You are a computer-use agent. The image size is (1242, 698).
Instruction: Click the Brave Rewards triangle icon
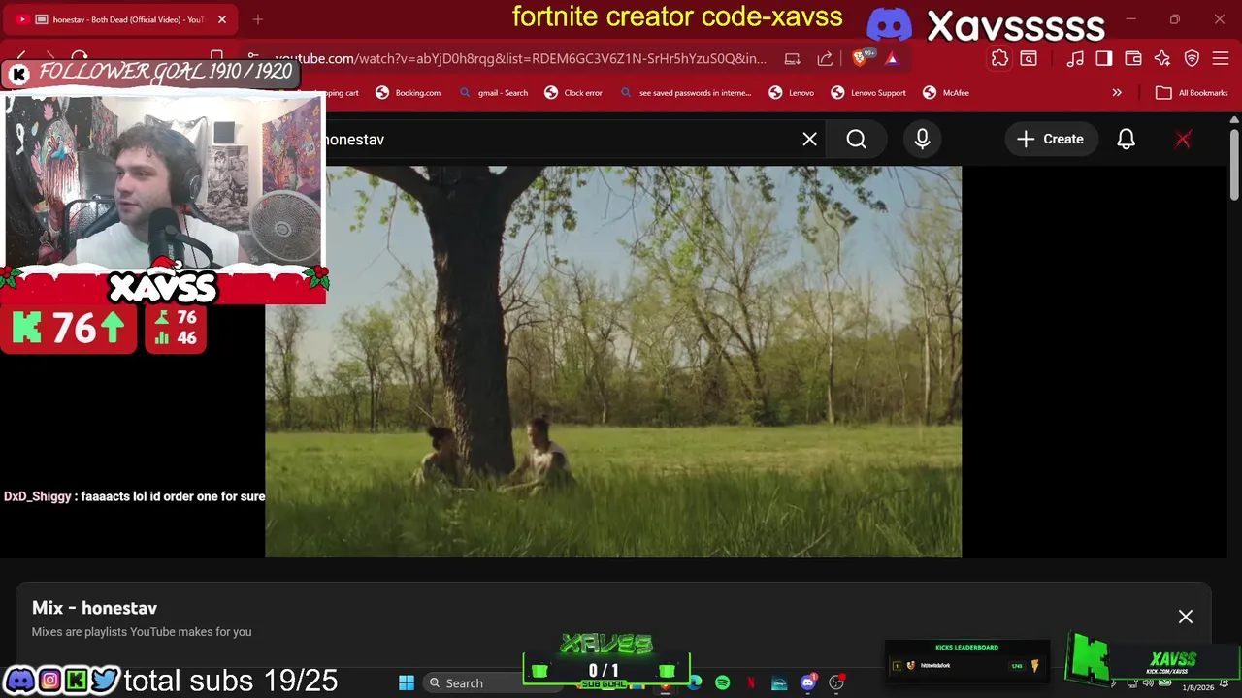click(x=892, y=59)
